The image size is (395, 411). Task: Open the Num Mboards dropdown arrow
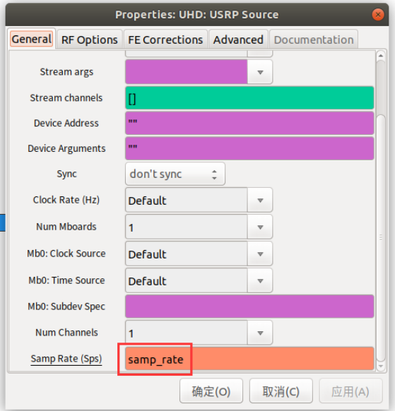coord(260,227)
